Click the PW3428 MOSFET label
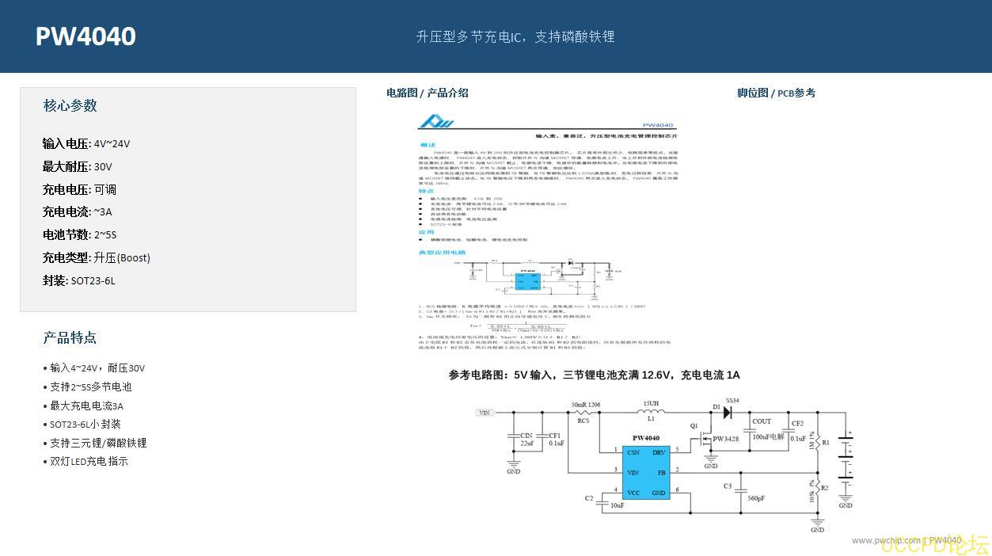This screenshot has height=556, width=992. click(726, 439)
